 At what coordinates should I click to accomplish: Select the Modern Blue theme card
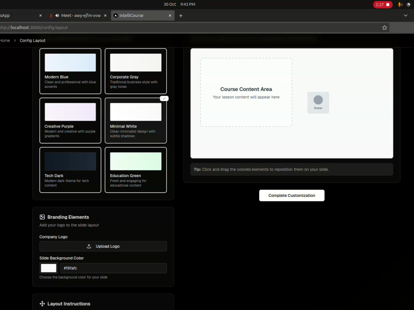pyautogui.click(x=70, y=71)
